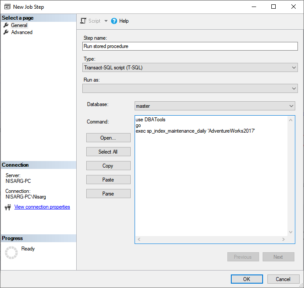Click the OK button

click(247, 279)
